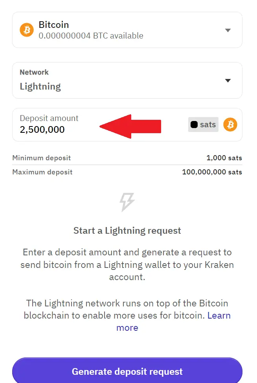Click the orange Bitcoin logo in asset selector

pos(27,30)
